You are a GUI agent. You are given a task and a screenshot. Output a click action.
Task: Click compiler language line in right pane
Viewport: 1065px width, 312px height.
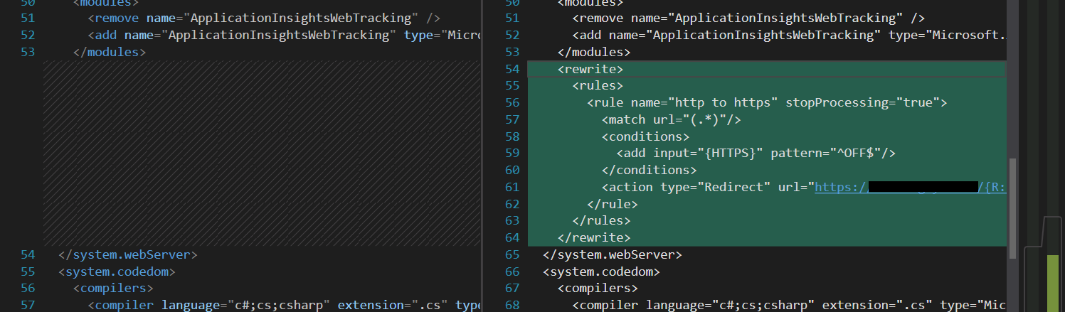pos(789,306)
